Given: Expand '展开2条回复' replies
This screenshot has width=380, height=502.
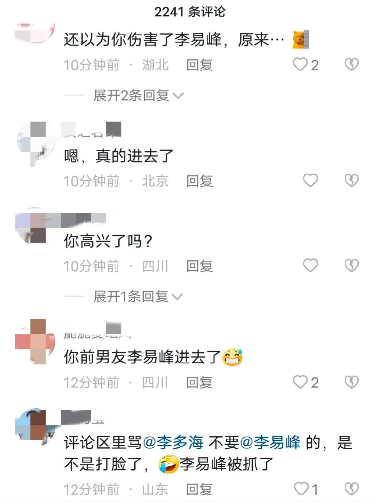Looking at the screenshot, I should pyautogui.click(x=138, y=96).
